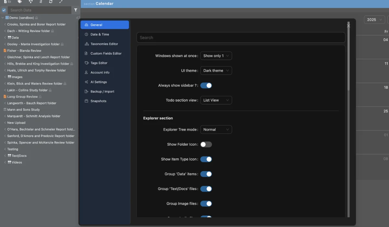Open the Todo section view dropdown
The height and width of the screenshot is (227, 389).
(x=216, y=100)
